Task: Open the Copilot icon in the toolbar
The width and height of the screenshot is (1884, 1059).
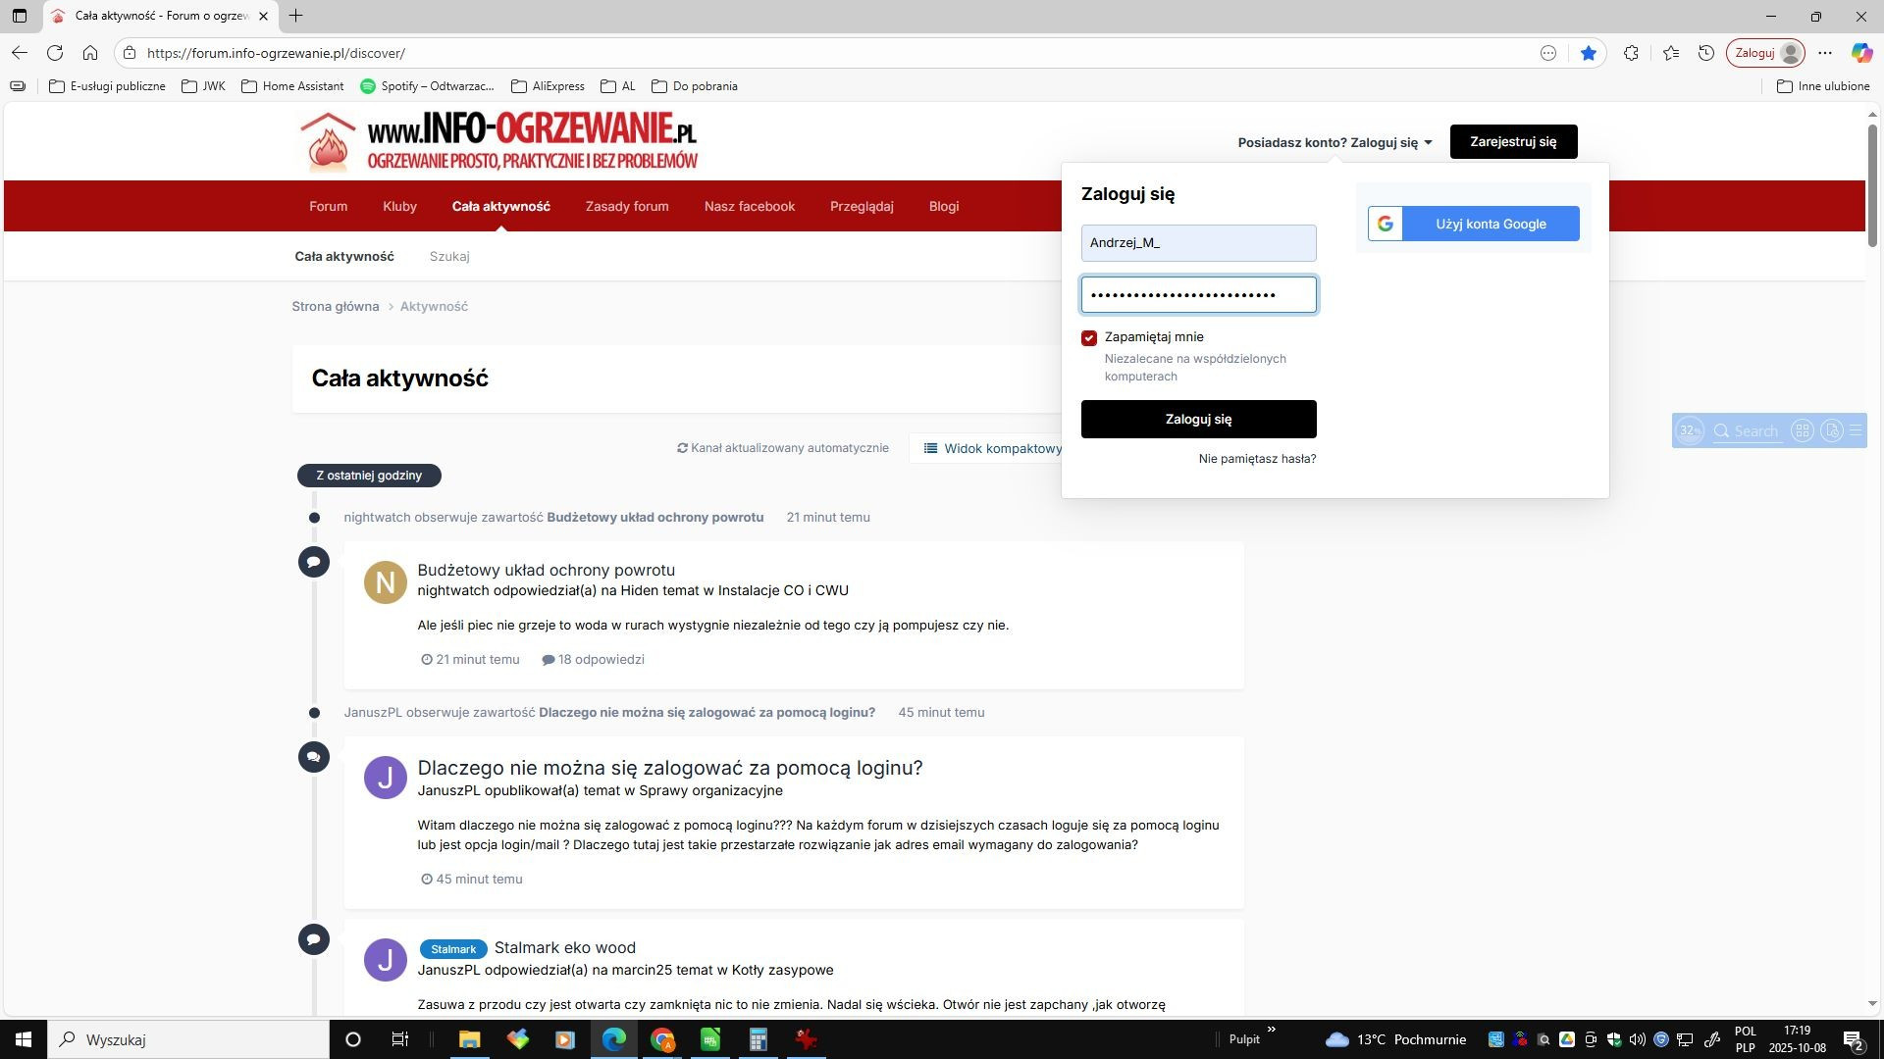Action: (x=1861, y=53)
